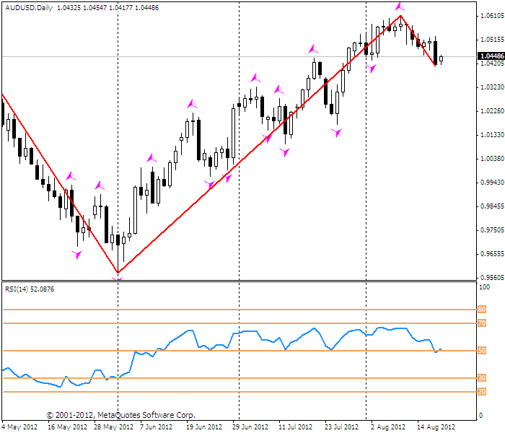The image size is (505, 433).
Task: Click the 19 Jun 2012 date axis label
Action: tap(204, 427)
